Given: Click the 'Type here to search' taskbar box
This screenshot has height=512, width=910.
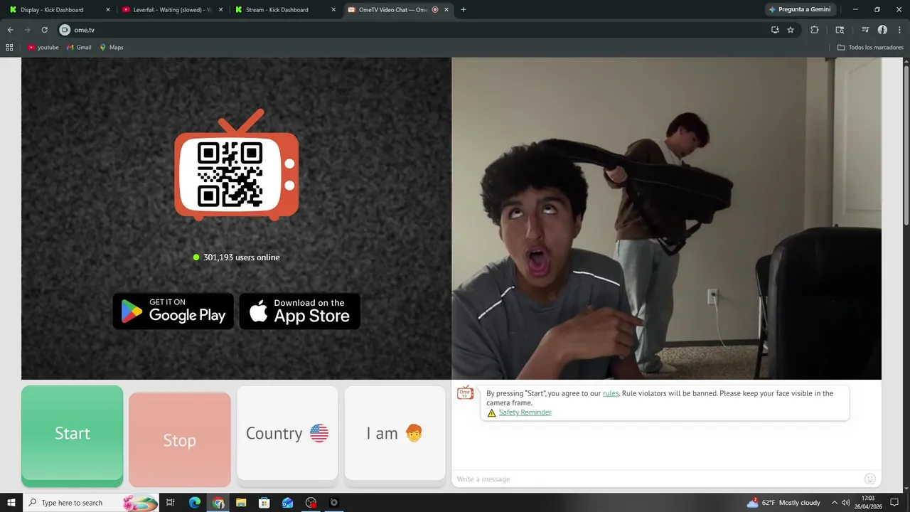Looking at the screenshot, I should pos(90,503).
